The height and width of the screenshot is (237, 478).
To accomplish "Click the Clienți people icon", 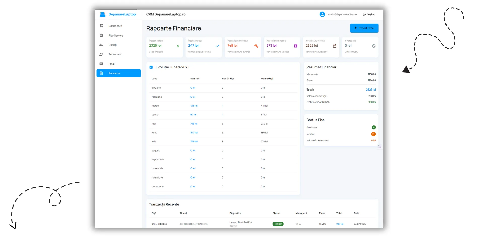I will click(x=101, y=45).
